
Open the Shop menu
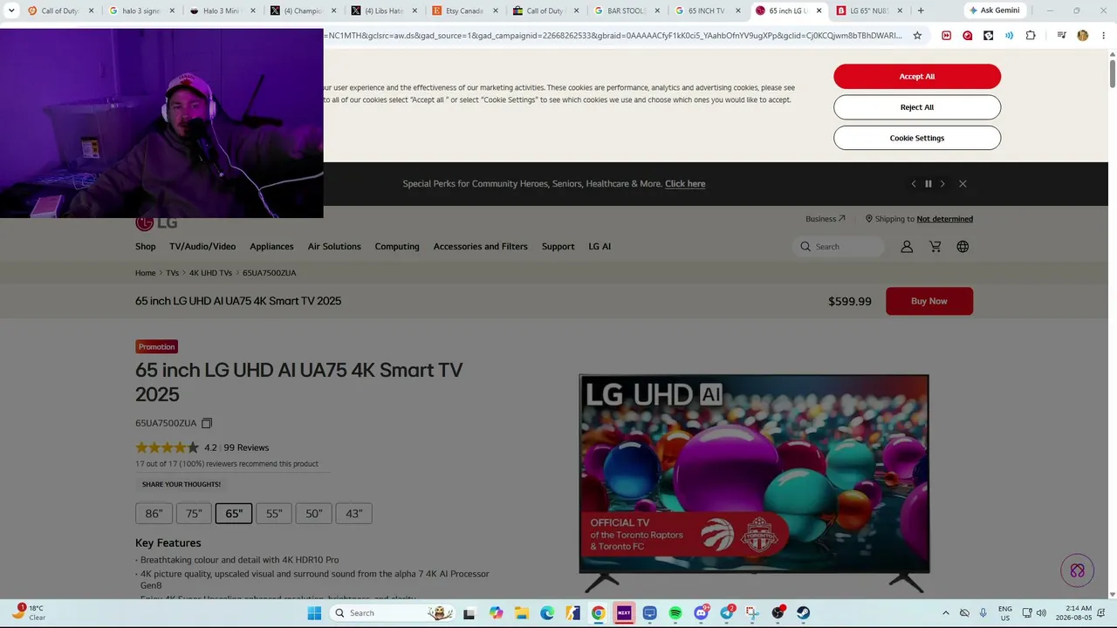[x=146, y=247]
